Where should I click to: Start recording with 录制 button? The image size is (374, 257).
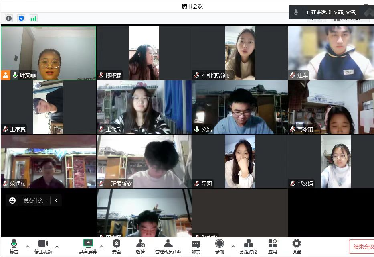[x=219, y=246]
